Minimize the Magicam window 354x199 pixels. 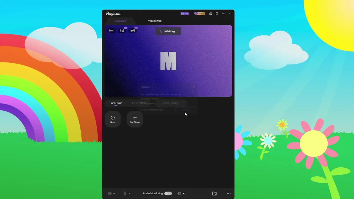point(223,14)
